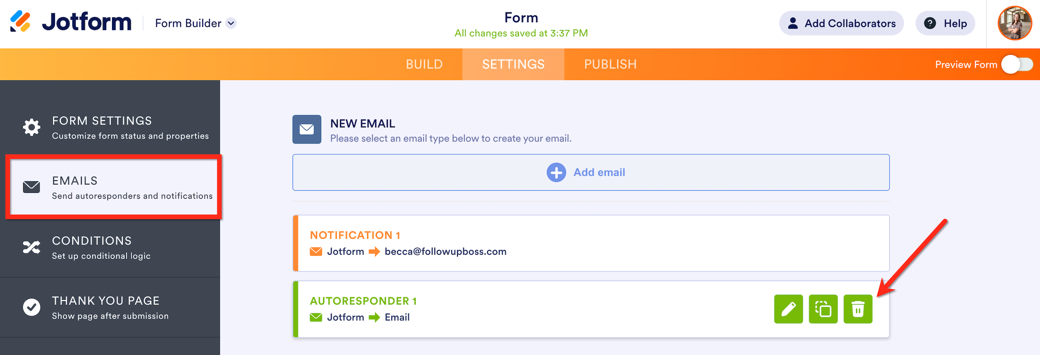Open the Emails sidebar section

click(x=113, y=187)
